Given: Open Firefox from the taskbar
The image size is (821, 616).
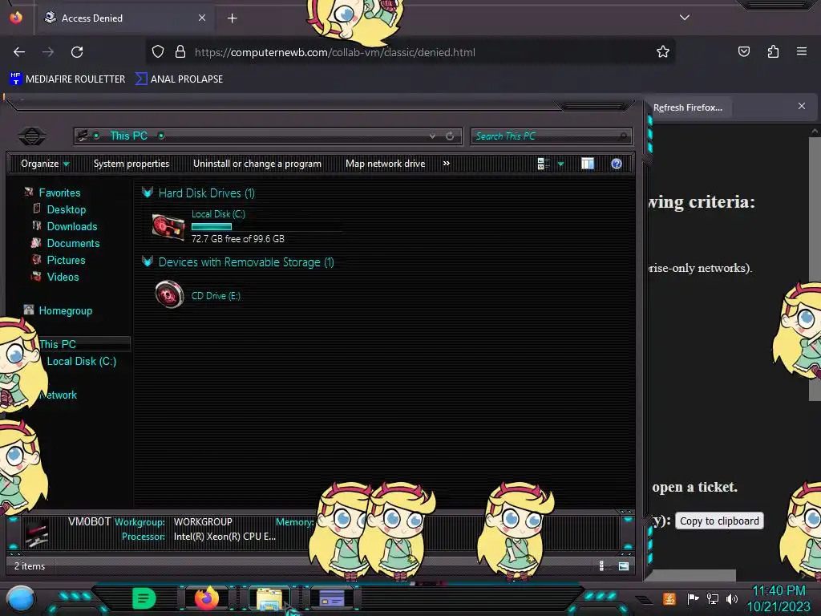Looking at the screenshot, I should pyautogui.click(x=206, y=598).
